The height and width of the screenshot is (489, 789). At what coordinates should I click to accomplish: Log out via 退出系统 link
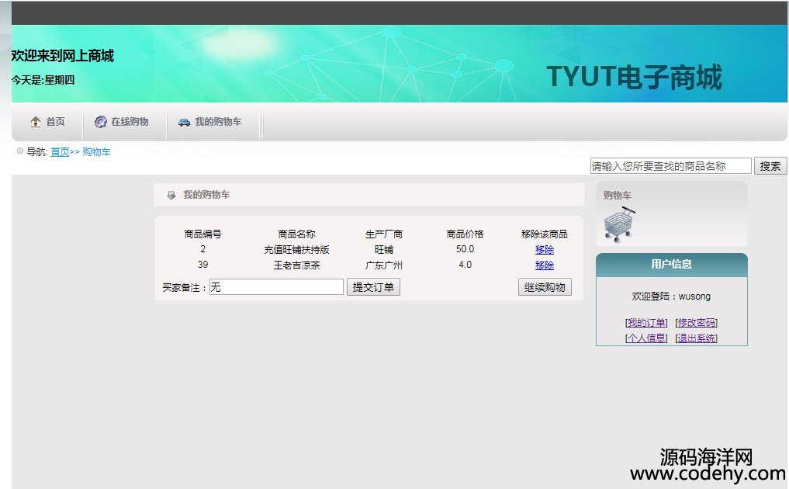[697, 338]
